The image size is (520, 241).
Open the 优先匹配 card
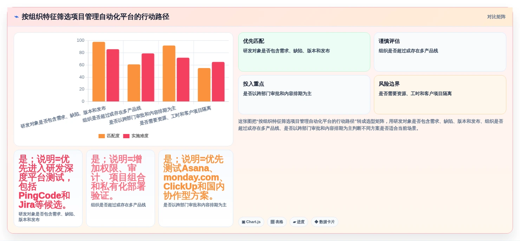[304, 52]
